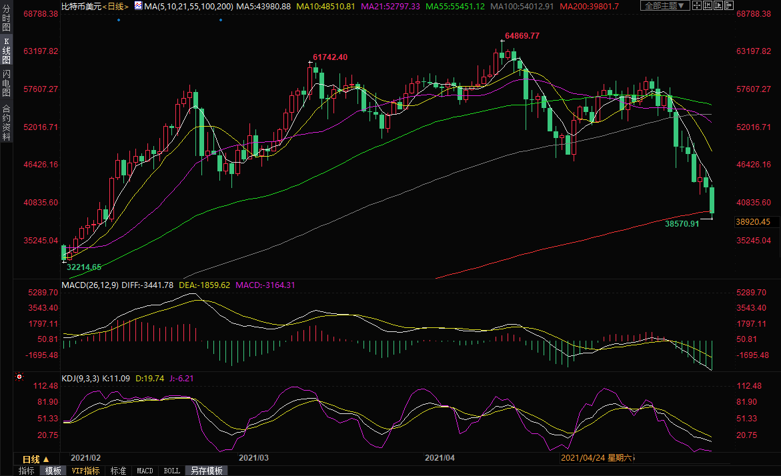The width and height of the screenshot is (781, 476).
Task: Click the MA10:48510.81 value
Action: coord(325,7)
